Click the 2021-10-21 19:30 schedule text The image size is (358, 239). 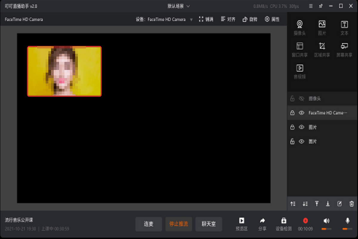(x=20, y=229)
